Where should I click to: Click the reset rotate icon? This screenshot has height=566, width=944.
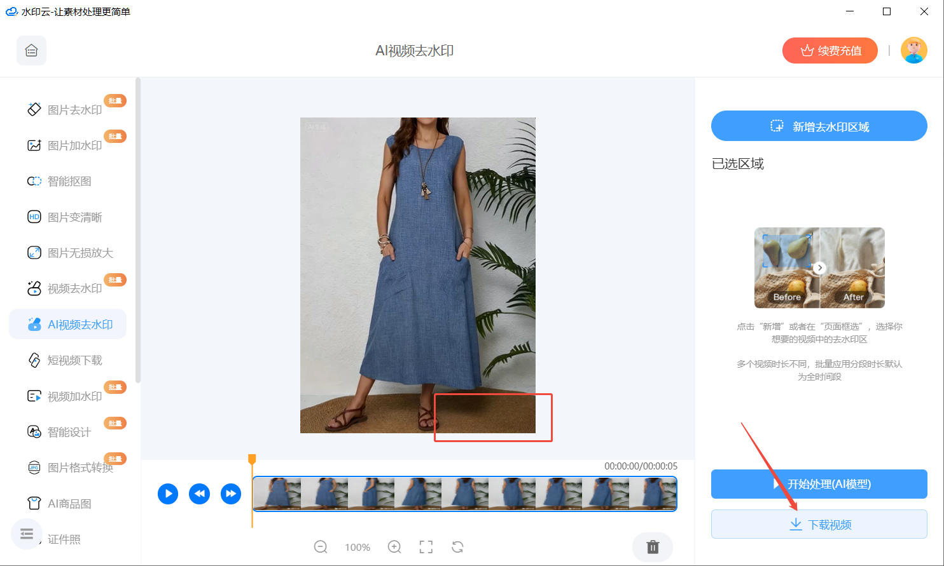pos(458,547)
